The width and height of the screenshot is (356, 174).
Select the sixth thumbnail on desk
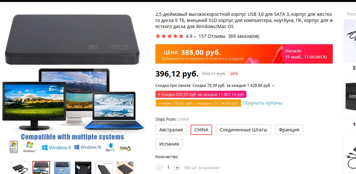[x=125, y=168]
